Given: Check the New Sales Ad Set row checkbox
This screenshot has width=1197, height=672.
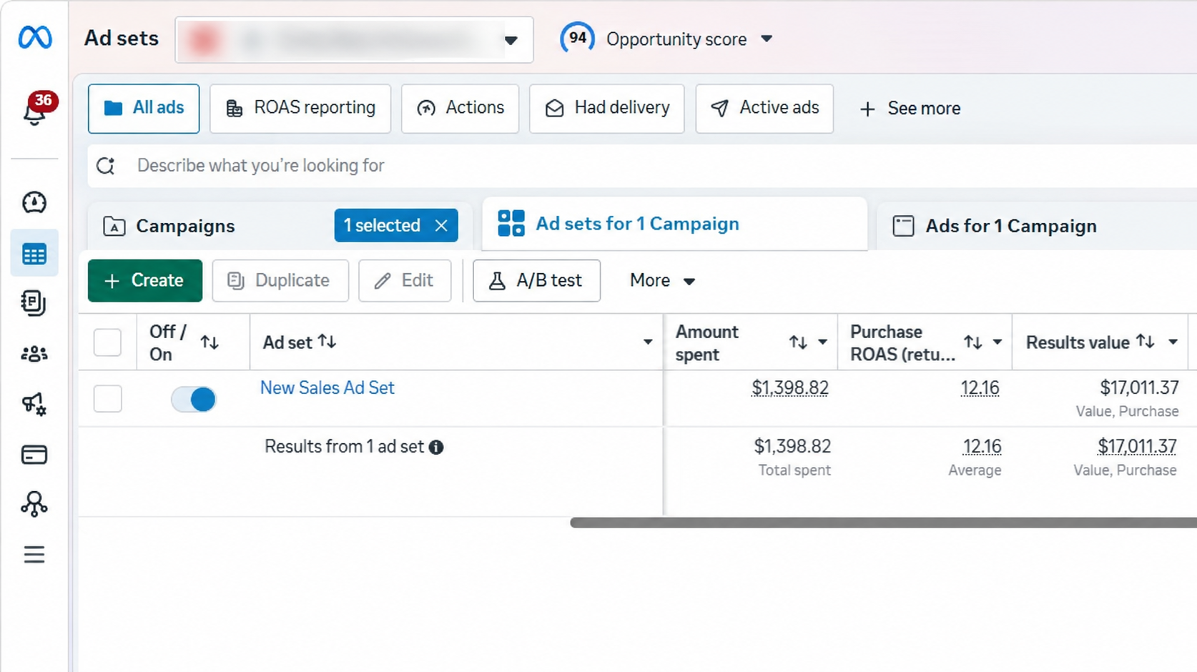Looking at the screenshot, I should [108, 399].
